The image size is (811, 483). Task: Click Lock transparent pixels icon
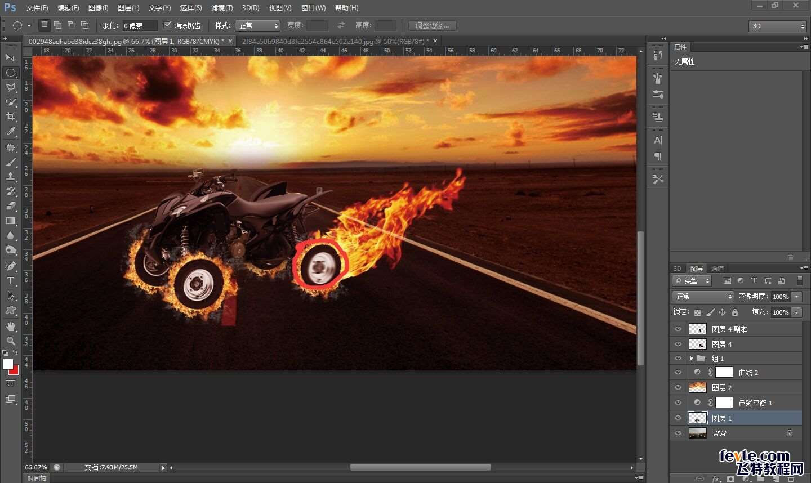pos(697,312)
